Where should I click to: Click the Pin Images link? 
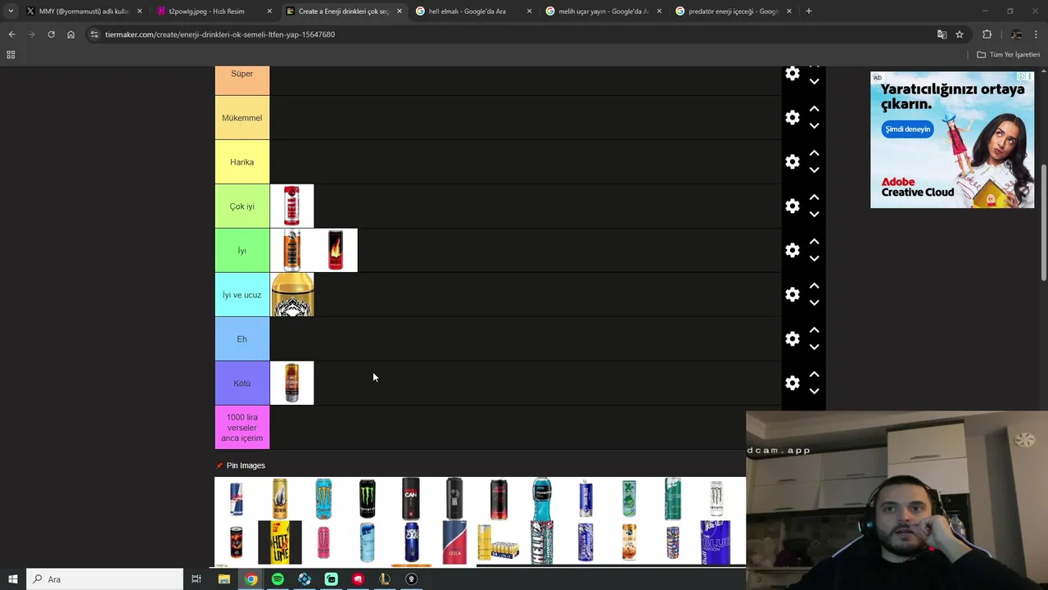tap(246, 465)
